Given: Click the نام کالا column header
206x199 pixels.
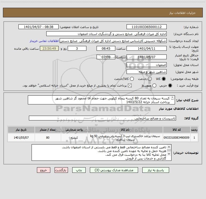Looking at the screenshot, I should click(x=125, y=130).
